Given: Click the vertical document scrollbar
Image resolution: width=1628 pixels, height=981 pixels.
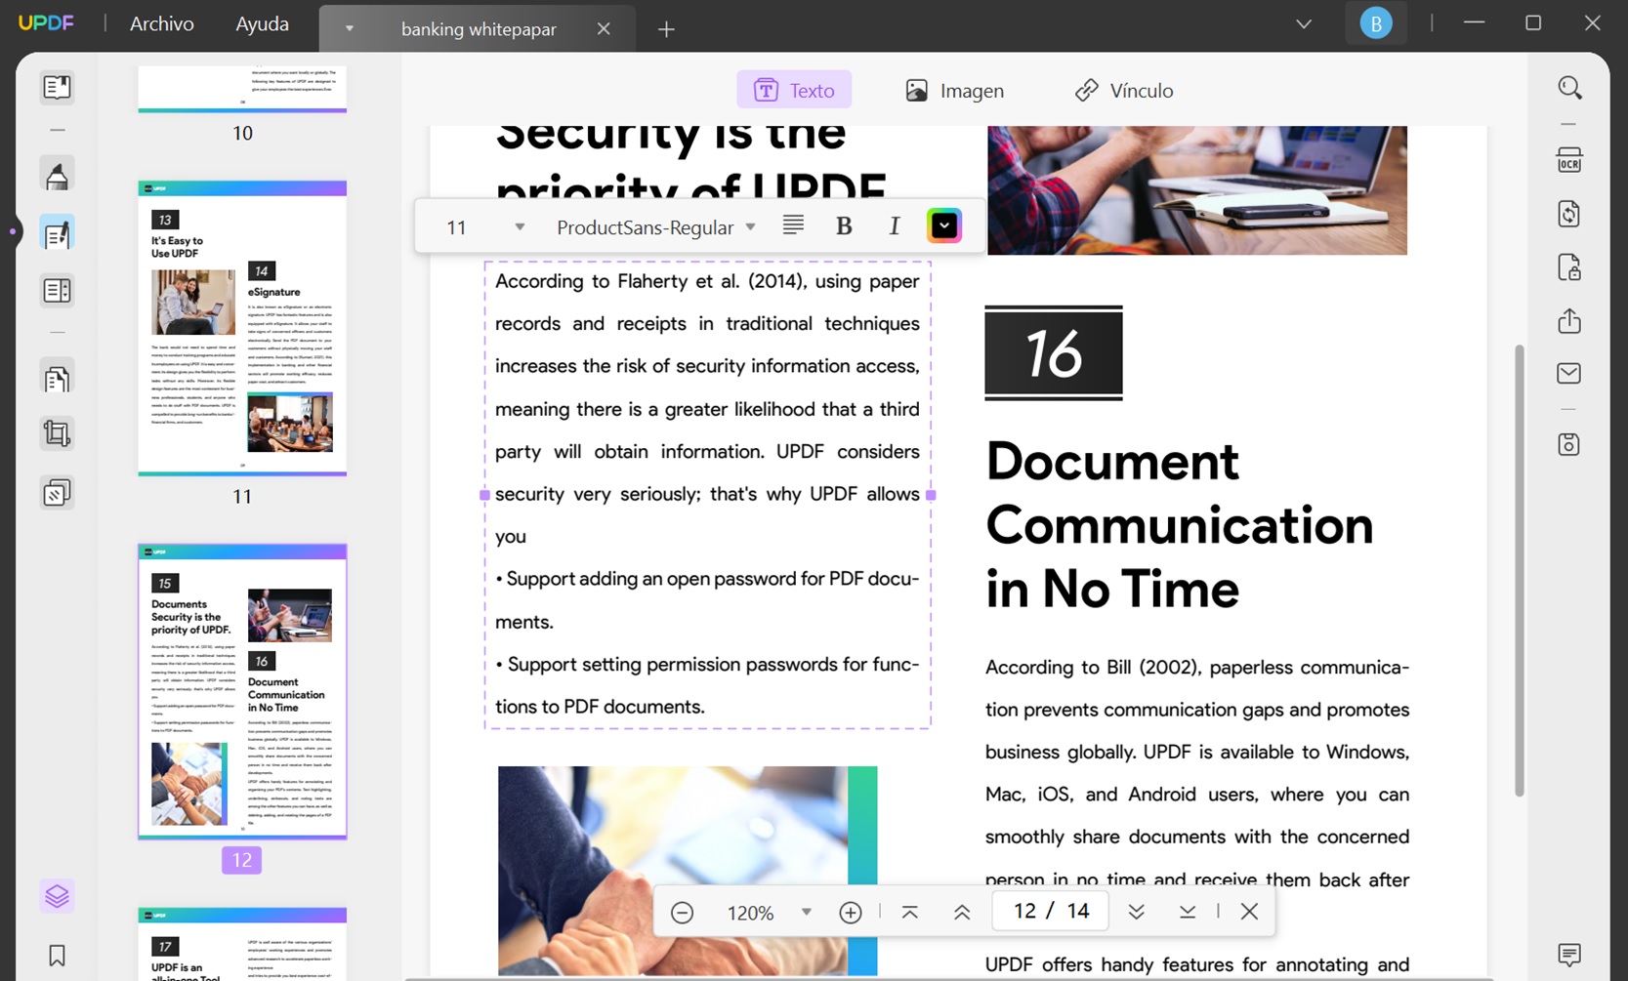Looking at the screenshot, I should 1519,569.
